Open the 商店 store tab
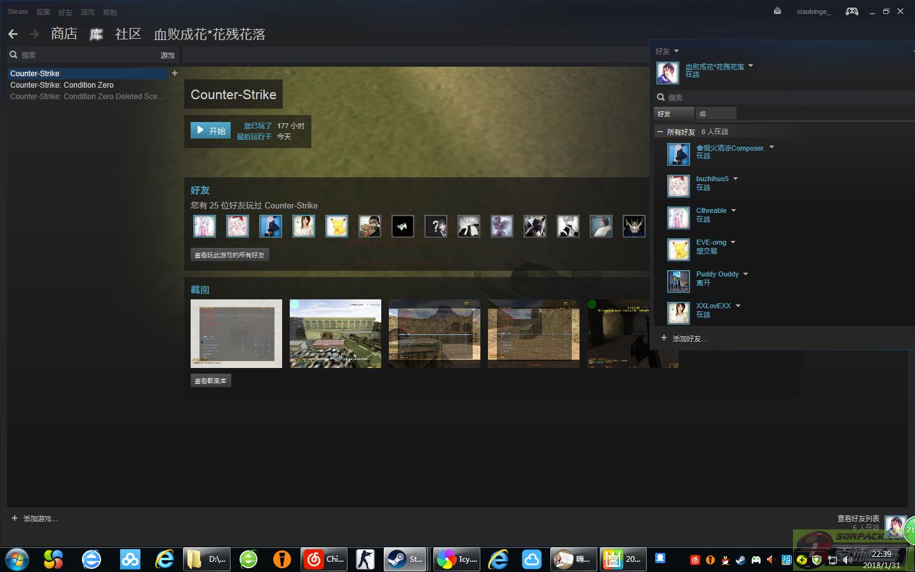 (x=64, y=34)
